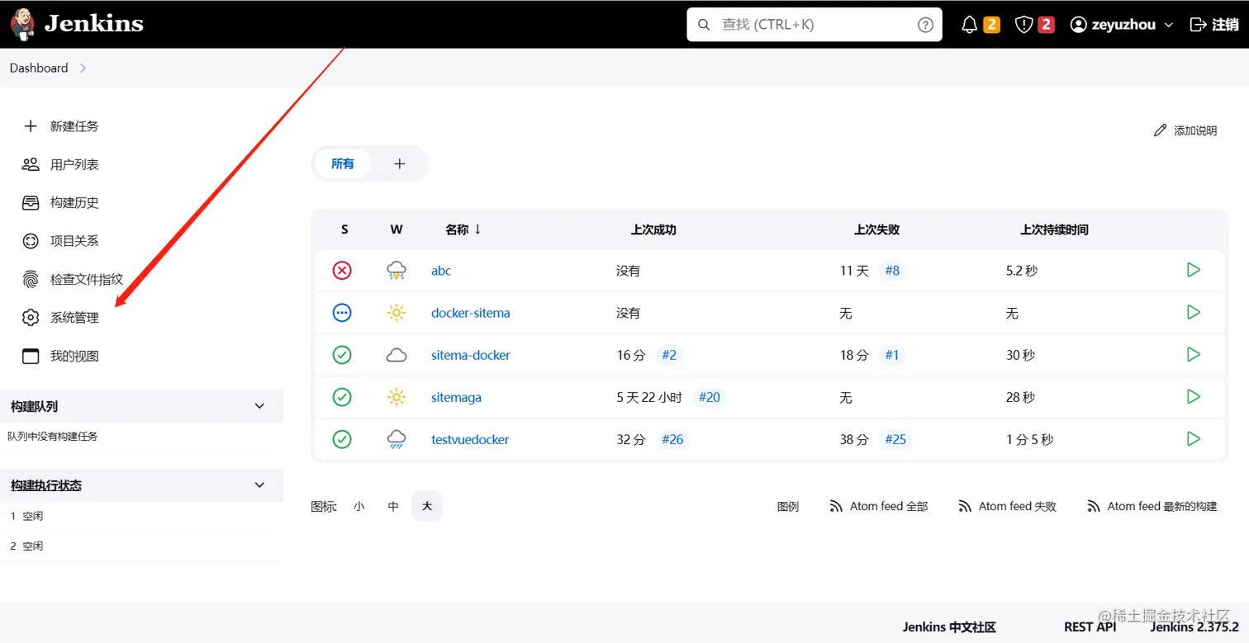
Task: Open 系统管理 in the sidebar
Action: coord(61,318)
